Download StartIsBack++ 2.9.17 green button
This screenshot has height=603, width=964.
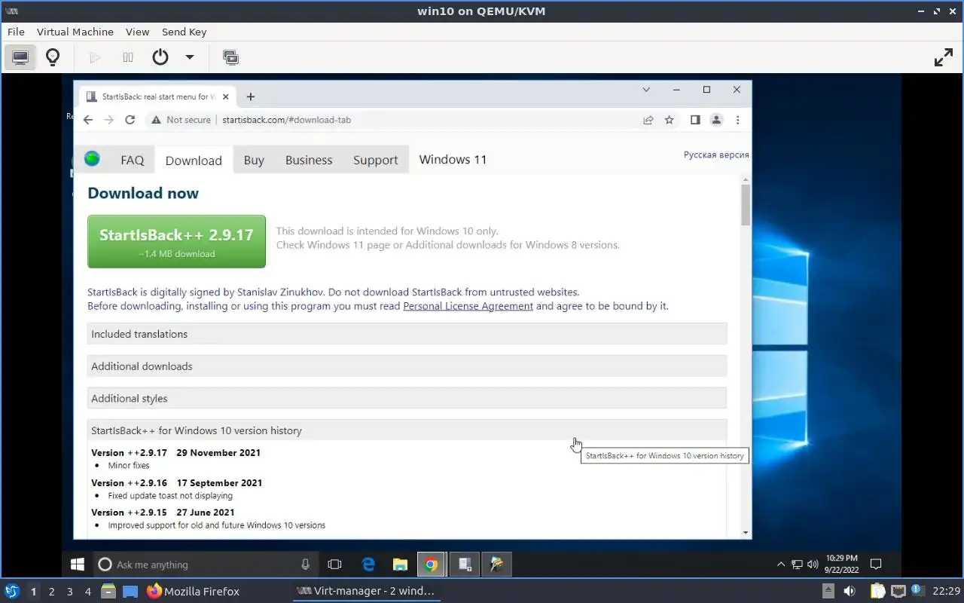click(x=176, y=241)
